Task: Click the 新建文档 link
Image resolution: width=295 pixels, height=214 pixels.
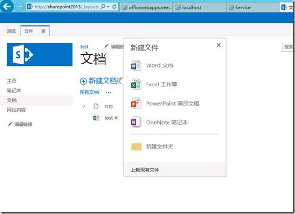Action: (x=103, y=81)
